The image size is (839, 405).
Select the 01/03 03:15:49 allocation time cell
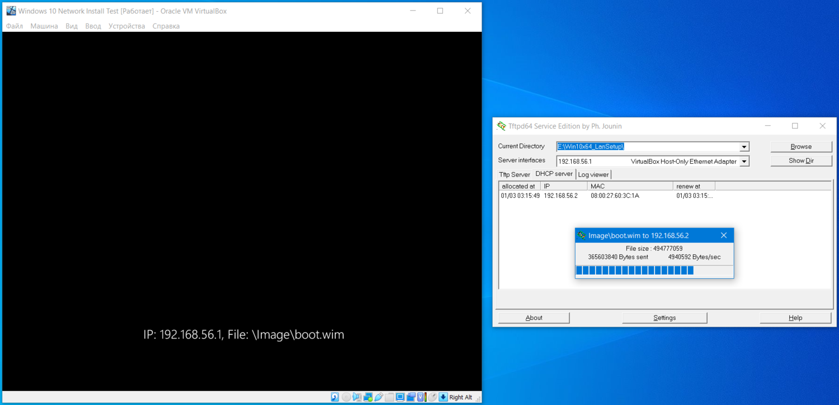click(520, 196)
